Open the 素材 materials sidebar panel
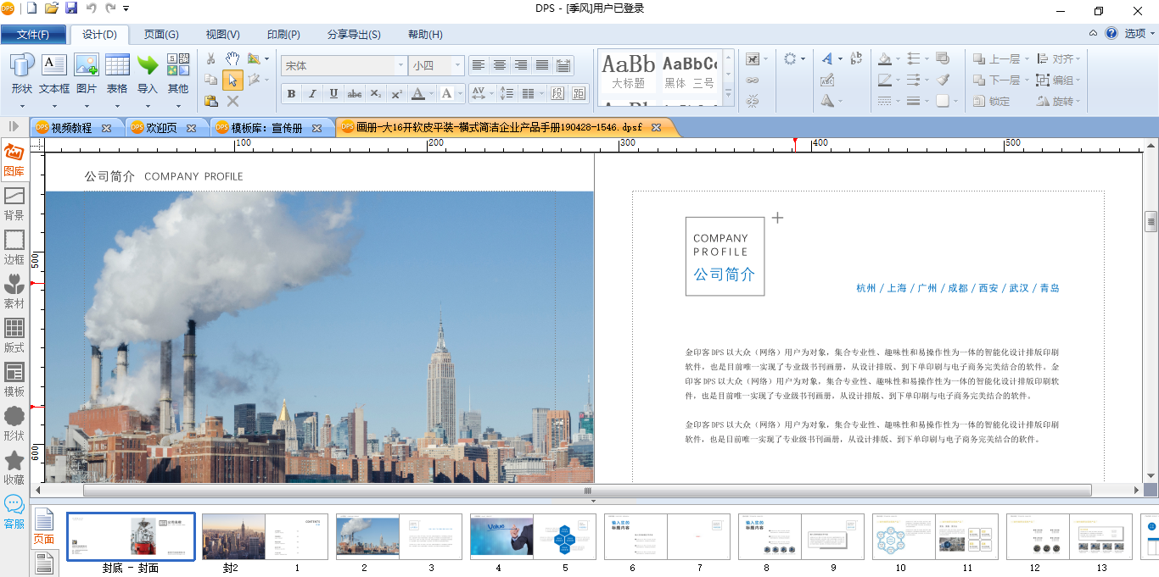 coord(14,293)
